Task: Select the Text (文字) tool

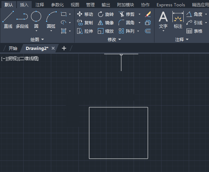Action: 163,20
